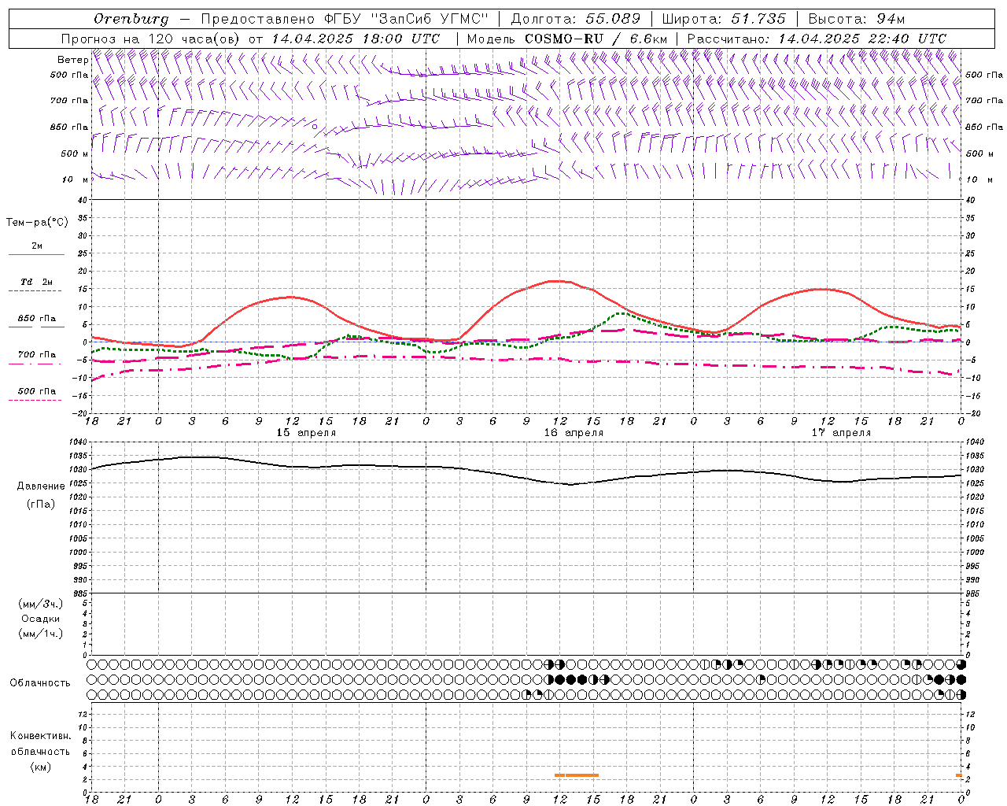Click the '500 гПа' temperature legend entry
Image resolution: width=1007 pixels, height=806 pixels.
(x=37, y=391)
